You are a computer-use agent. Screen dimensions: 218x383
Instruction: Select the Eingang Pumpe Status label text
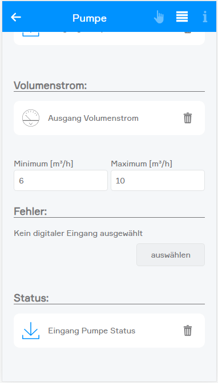[x=92, y=331]
